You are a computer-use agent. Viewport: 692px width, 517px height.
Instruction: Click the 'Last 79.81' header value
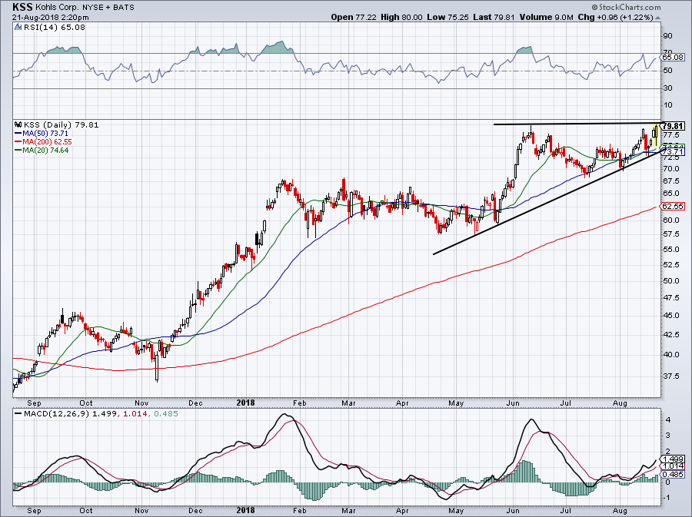tap(493, 18)
